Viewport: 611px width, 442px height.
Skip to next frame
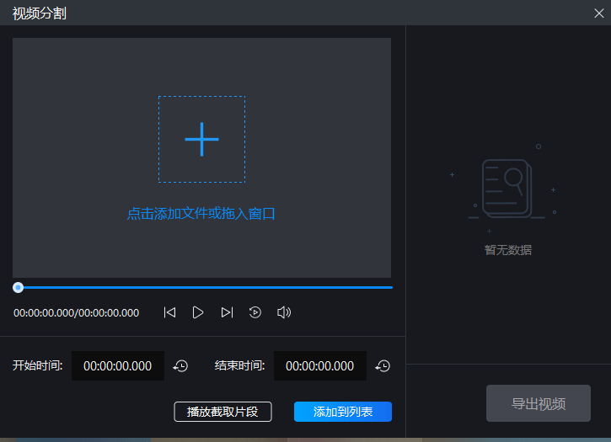click(x=227, y=312)
